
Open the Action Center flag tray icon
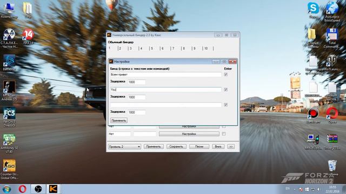tap(301, 189)
